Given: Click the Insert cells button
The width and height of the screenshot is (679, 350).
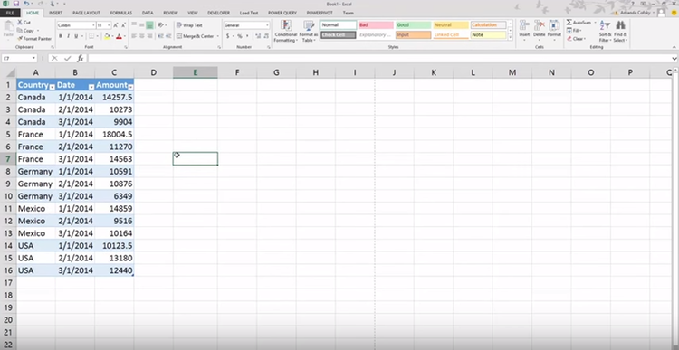Looking at the screenshot, I should 524,30.
